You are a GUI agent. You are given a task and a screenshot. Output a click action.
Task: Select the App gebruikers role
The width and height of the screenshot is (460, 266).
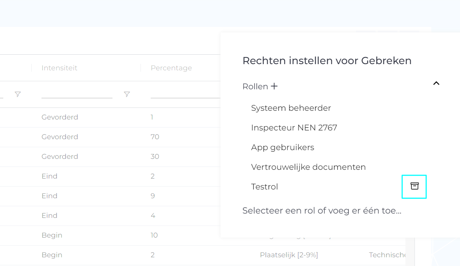[283, 147]
